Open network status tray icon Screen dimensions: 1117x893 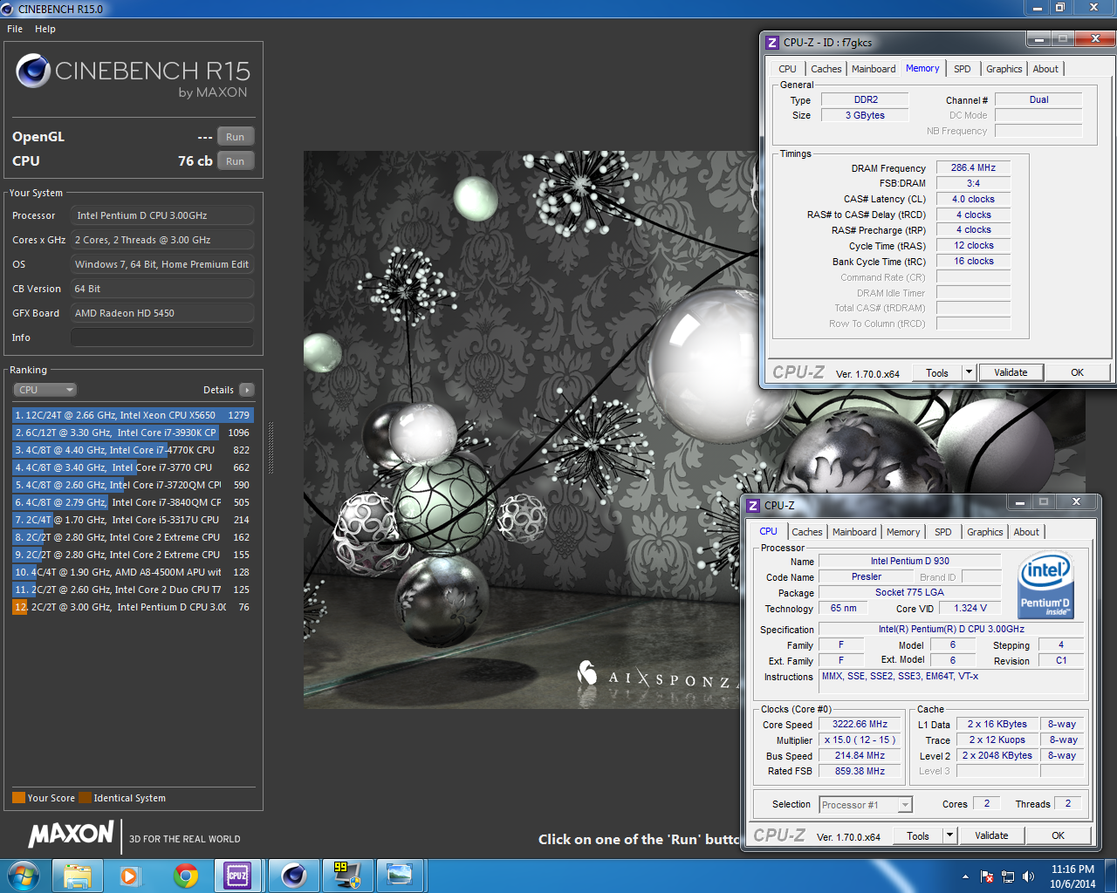point(1008,876)
